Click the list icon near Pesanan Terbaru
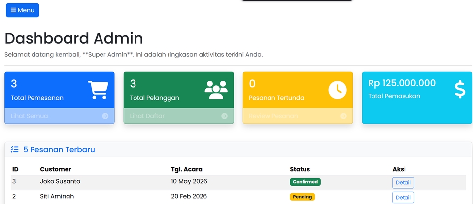This screenshot has height=204, width=473. pyautogui.click(x=14, y=149)
